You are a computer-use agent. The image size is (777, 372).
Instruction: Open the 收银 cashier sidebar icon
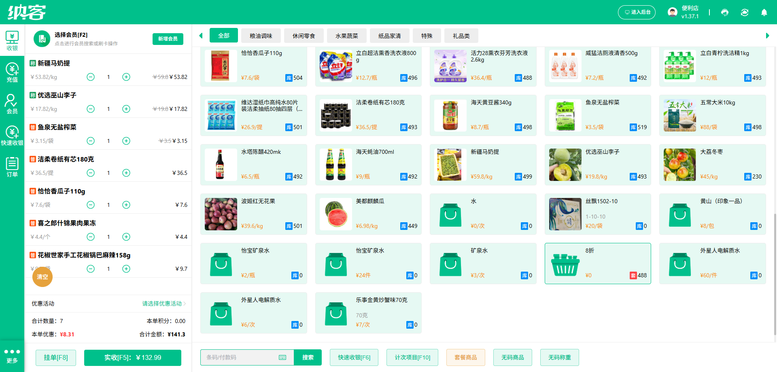pyautogui.click(x=12, y=41)
